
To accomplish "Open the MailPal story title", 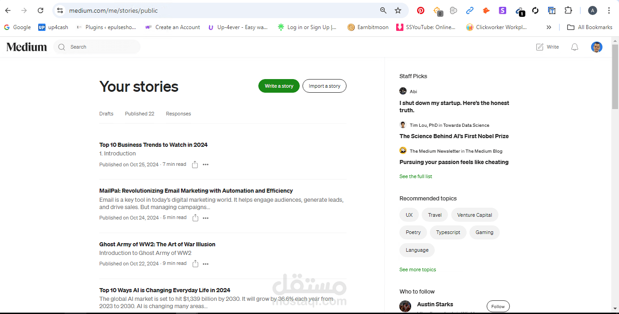I will (x=196, y=190).
